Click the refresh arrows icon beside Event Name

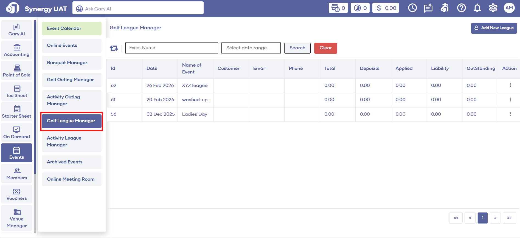click(x=114, y=48)
